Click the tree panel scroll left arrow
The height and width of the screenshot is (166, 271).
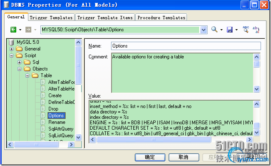click(x=10, y=144)
